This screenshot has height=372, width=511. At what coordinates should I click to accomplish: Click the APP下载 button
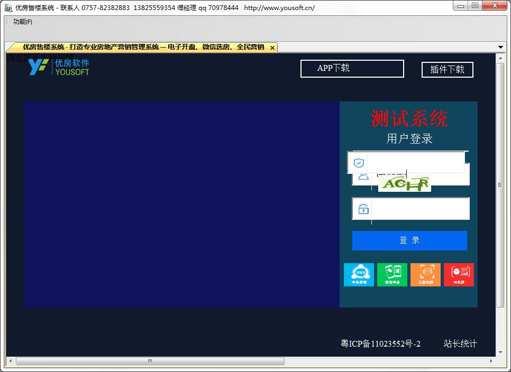coord(352,68)
